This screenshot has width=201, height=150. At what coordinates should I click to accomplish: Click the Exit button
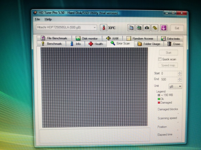(x=177, y=28)
